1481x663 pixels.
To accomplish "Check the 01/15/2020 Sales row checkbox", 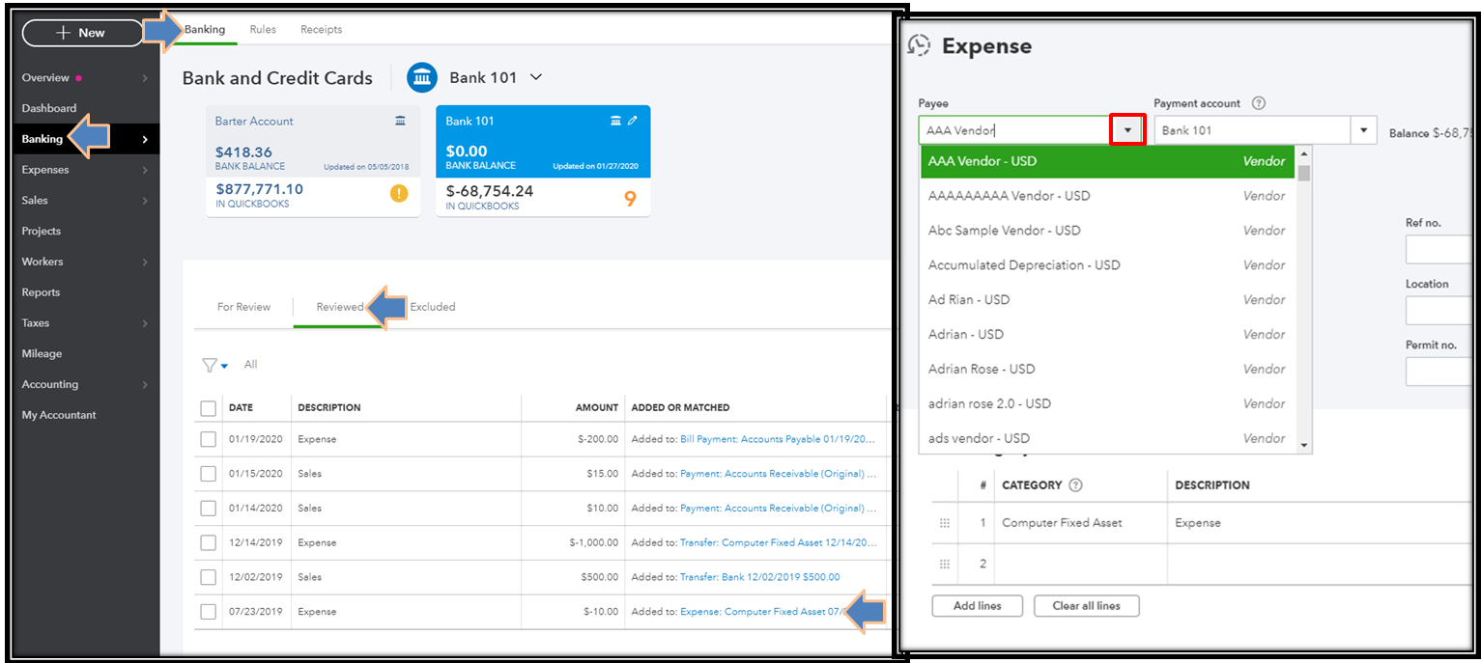I will 209,474.
